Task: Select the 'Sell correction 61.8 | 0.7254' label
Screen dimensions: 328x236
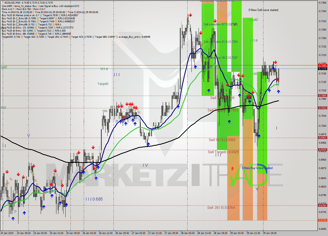Action: (x=221, y=42)
